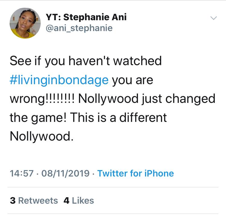Click the phrase "This is a different"

point(118,118)
